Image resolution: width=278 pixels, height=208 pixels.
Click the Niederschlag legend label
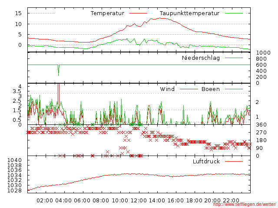click(201, 58)
